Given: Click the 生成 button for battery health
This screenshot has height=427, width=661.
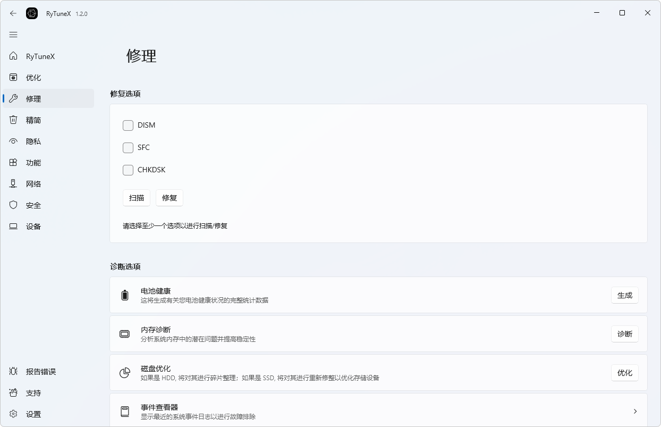Looking at the screenshot, I should (625, 295).
